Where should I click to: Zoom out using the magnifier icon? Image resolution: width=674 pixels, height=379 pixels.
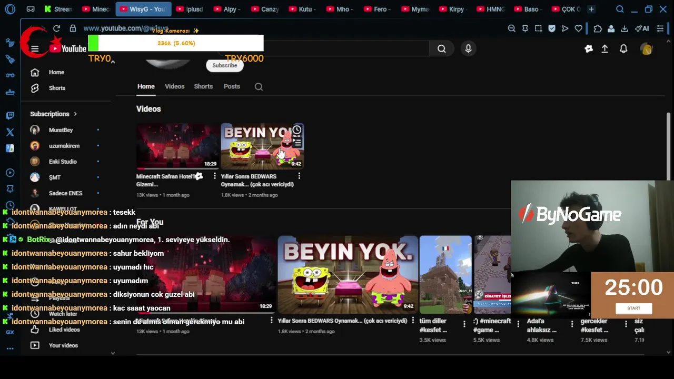(511, 28)
